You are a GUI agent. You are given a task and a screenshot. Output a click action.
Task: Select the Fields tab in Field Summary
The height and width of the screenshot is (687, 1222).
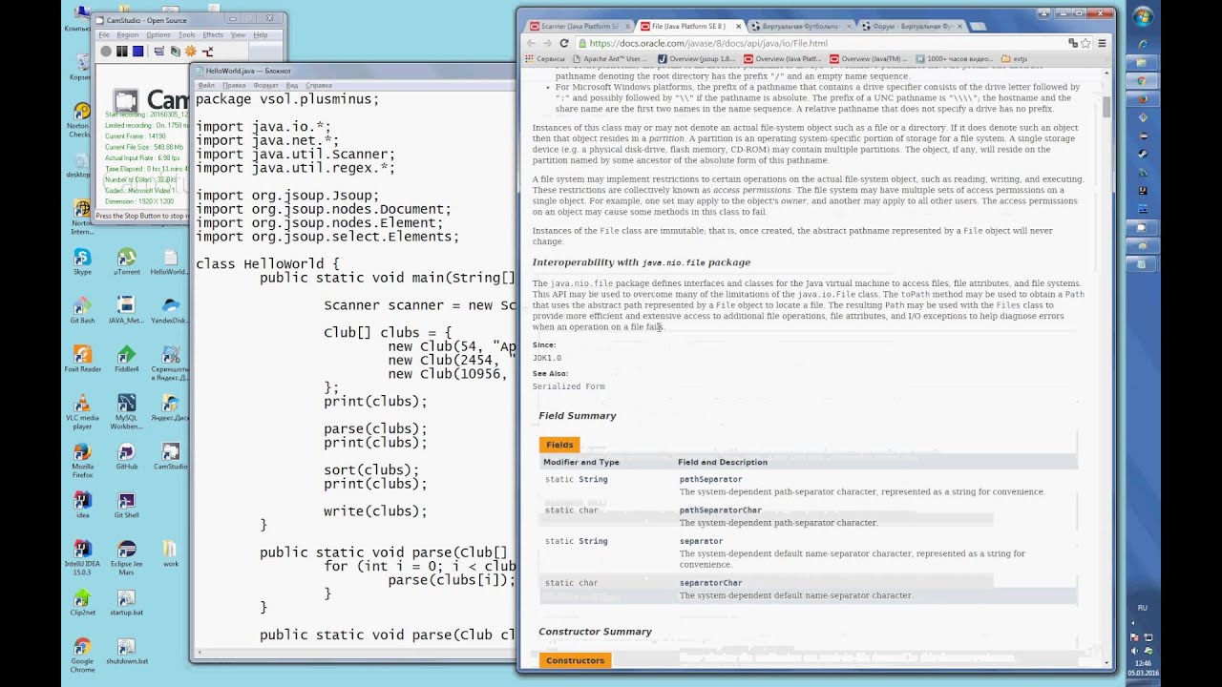click(x=559, y=445)
